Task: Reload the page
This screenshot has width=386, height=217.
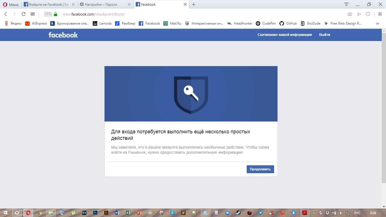Action: pyautogui.click(x=24, y=14)
